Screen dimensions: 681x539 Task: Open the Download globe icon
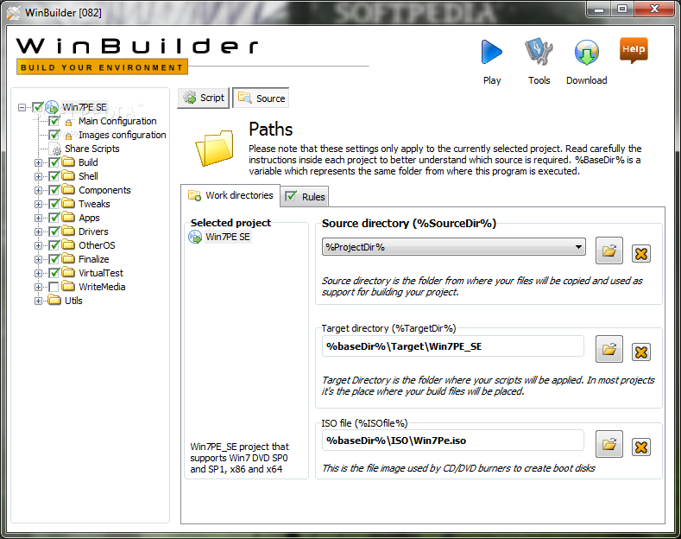586,53
